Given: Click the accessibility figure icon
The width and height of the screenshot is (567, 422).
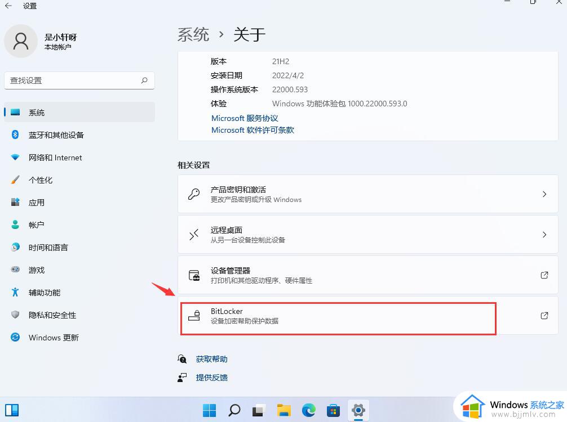Looking at the screenshot, I should 15,292.
